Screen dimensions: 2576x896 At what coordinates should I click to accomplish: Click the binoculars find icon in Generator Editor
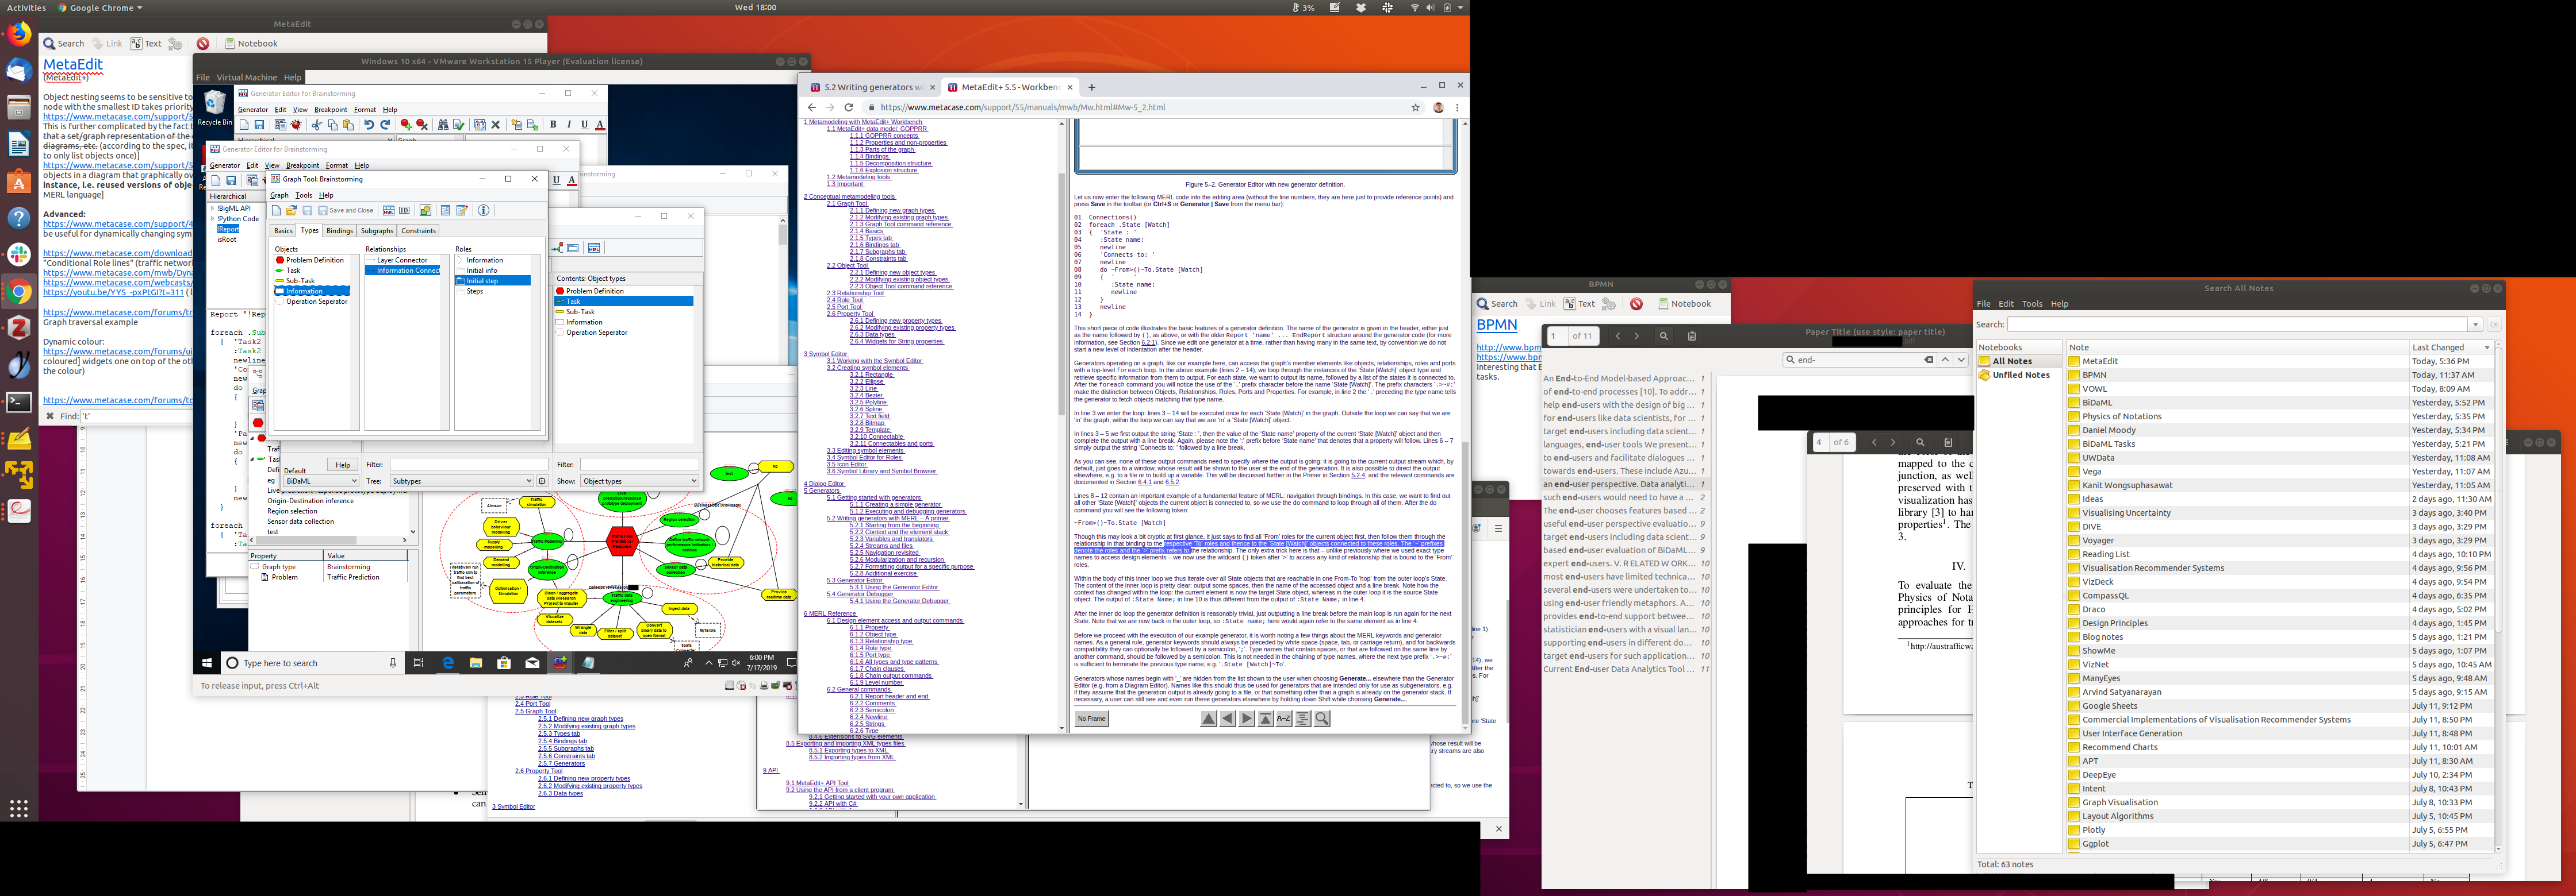(x=443, y=125)
